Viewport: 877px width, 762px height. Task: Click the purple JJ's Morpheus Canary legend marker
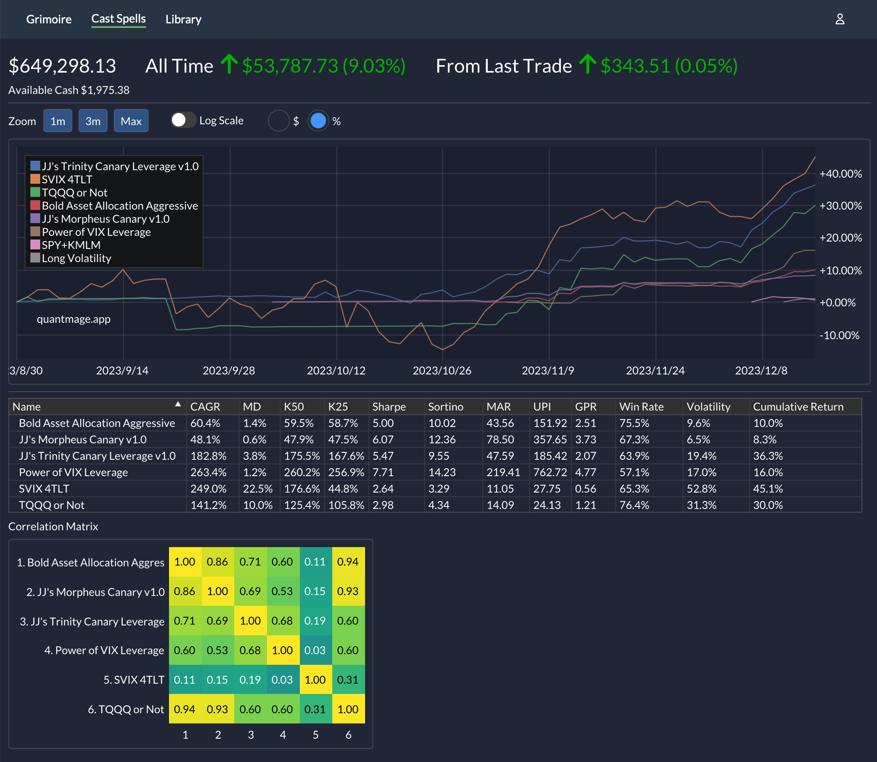35,219
